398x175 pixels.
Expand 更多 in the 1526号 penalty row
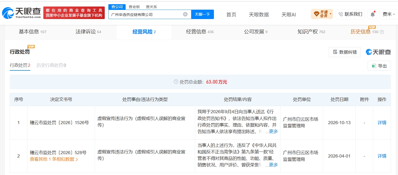pos(273,131)
